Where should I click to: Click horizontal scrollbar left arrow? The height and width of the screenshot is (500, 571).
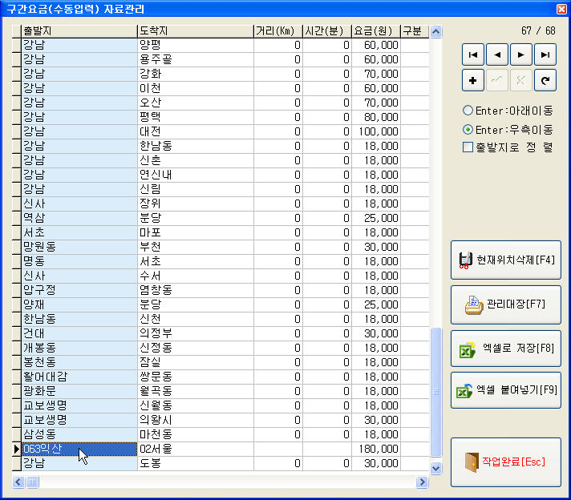(x=18, y=482)
